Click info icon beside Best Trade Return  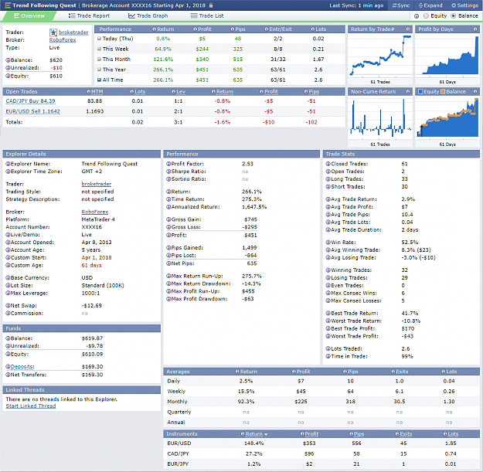[x=328, y=313]
